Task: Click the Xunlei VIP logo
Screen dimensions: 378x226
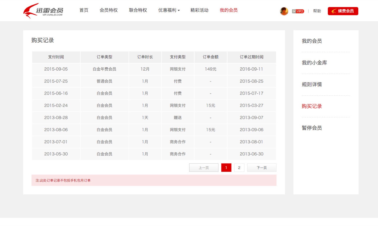Action: click(43, 11)
